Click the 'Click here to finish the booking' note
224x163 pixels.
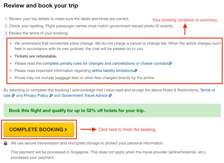click(x=128, y=130)
